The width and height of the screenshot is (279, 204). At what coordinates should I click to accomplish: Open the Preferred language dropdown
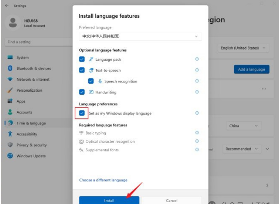(x=140, y=36)
